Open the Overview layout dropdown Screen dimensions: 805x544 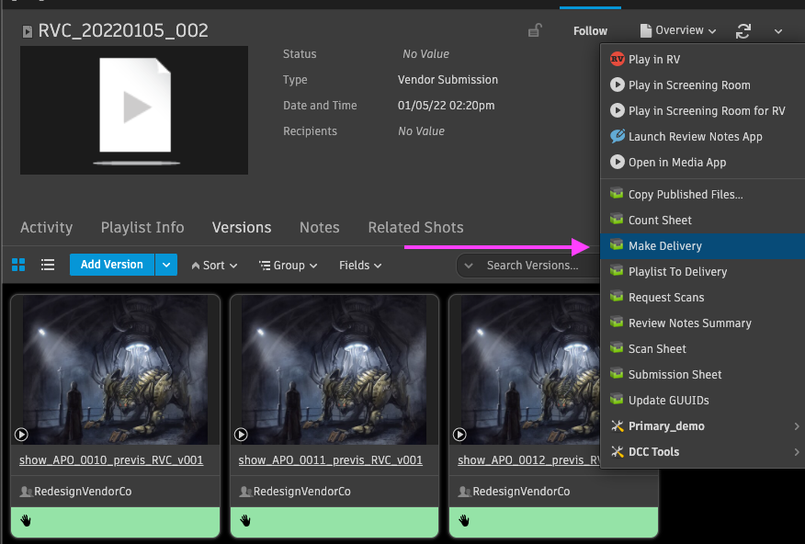click(678, 31)
